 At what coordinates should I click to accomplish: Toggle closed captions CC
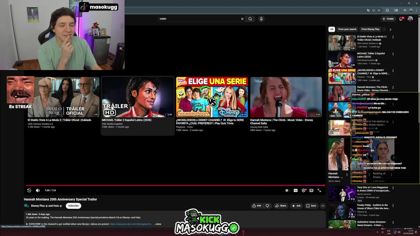tap(295, 190)
